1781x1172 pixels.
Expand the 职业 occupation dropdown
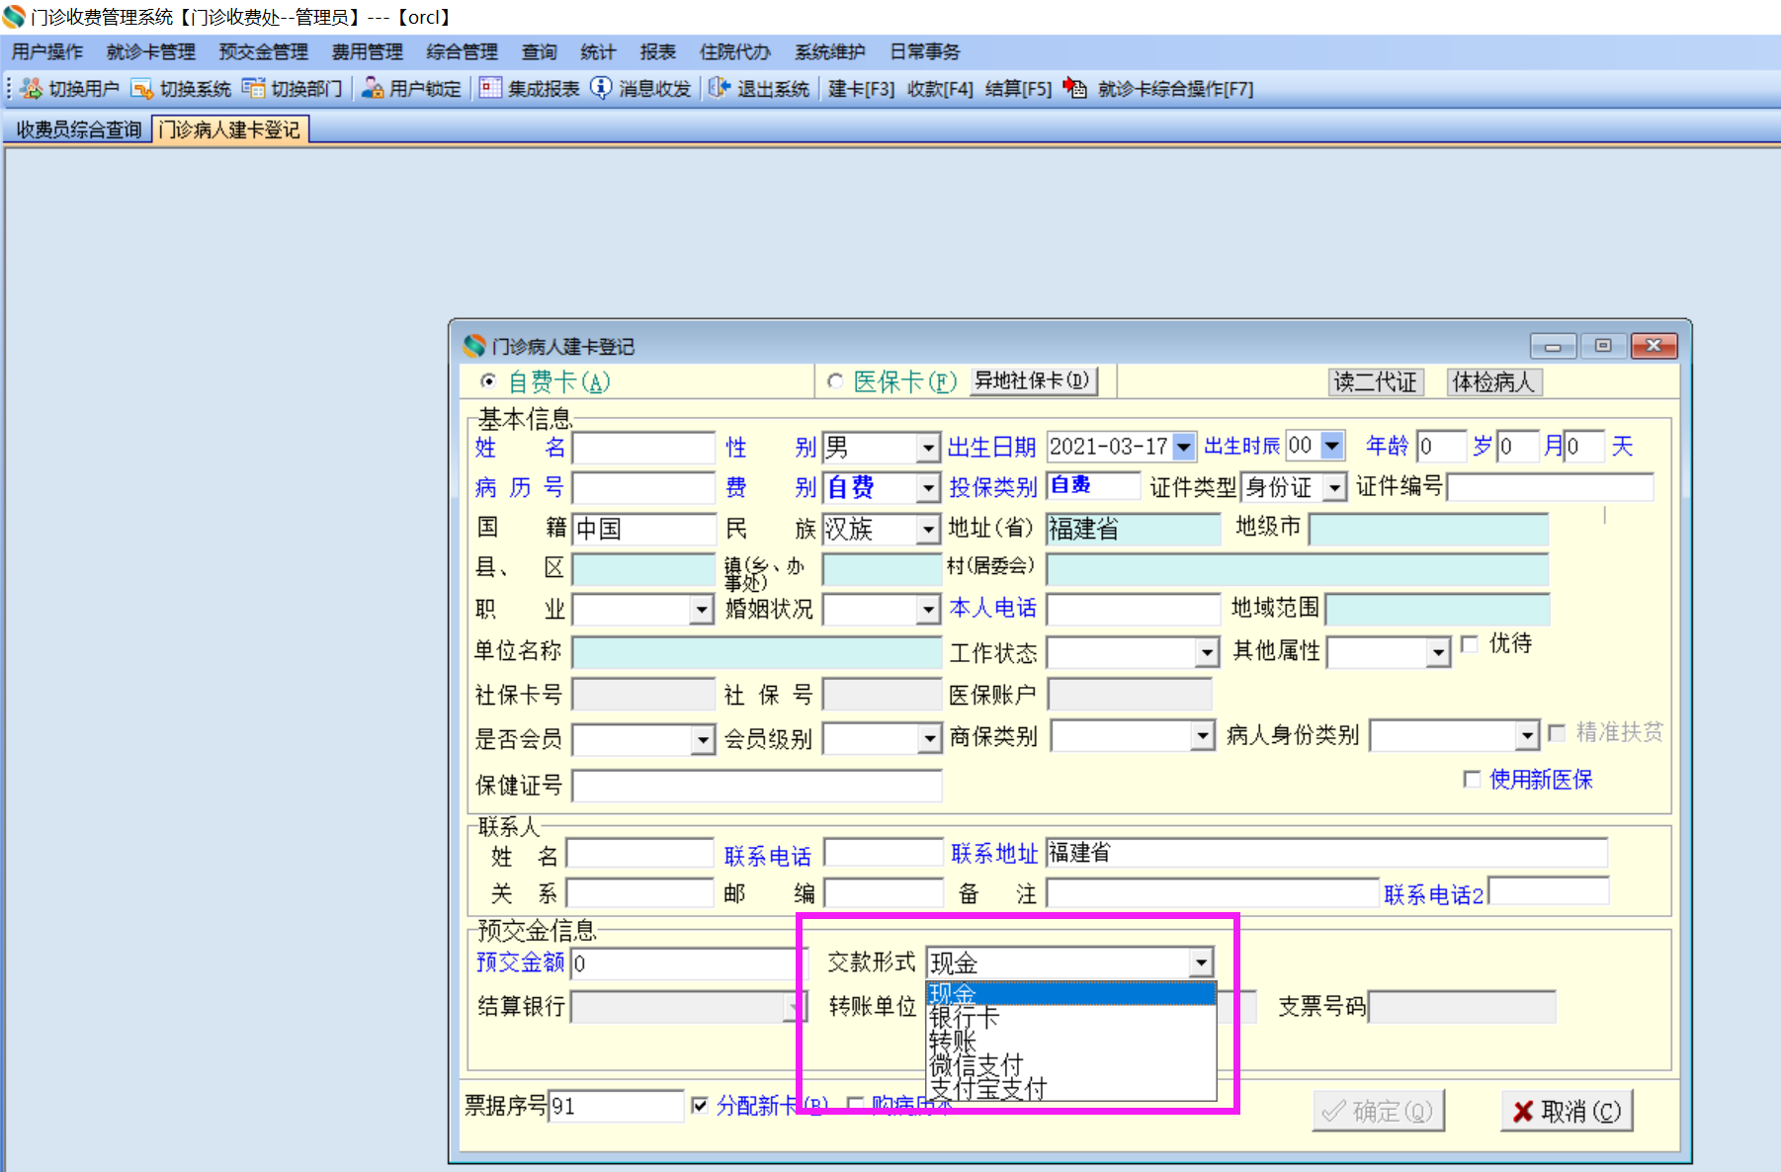[702, 610]
